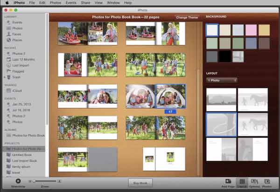Choose the highlighted full-bleed layout thumbnail

click(x=221, y=124)
